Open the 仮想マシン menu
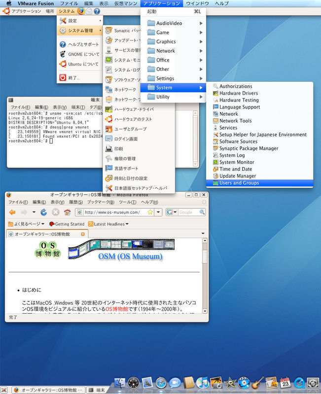 click(126, 3)
